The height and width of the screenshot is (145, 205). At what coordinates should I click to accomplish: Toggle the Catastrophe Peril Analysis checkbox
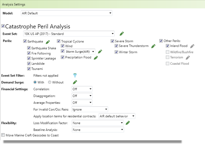[3, 26]
